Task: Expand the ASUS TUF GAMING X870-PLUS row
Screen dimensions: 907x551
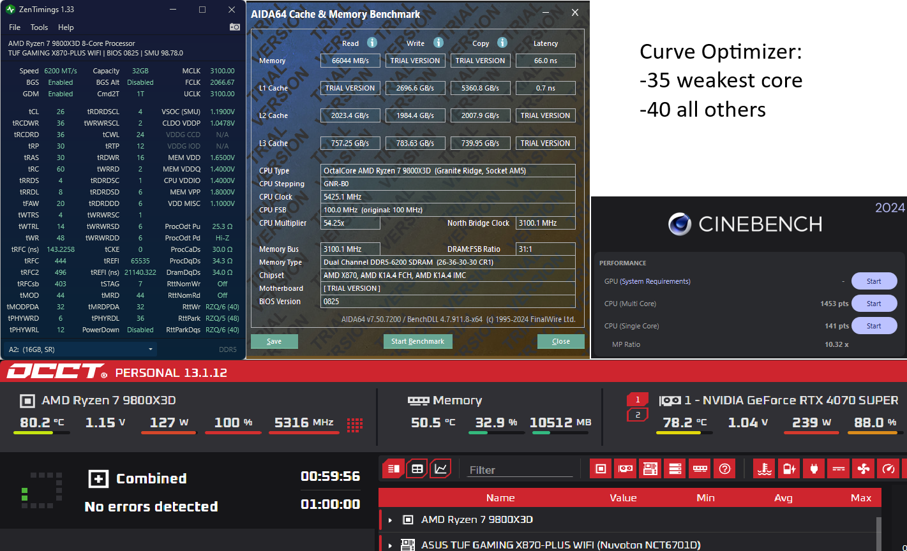Action: [390, 545]
